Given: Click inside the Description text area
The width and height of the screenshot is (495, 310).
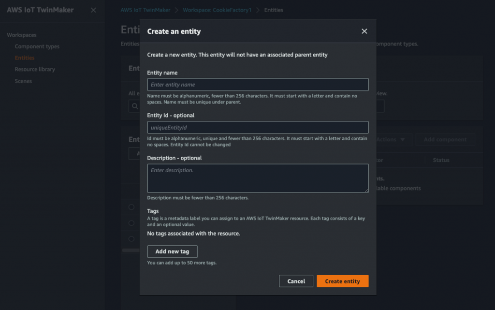Looking at the screenshot, I should click(x=257, y=178).
